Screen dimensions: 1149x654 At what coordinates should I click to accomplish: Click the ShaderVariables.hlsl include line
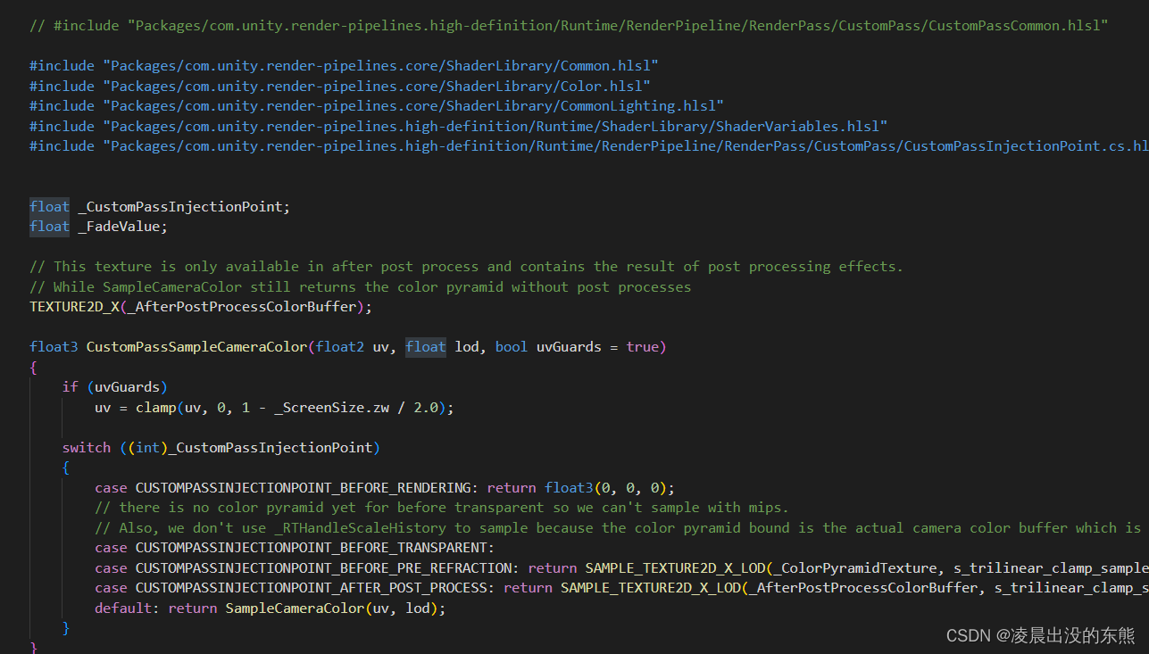(x=458, y=127)
